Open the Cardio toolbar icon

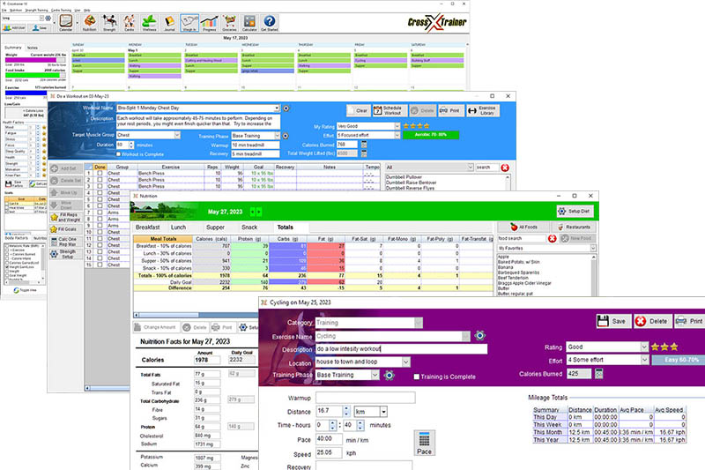click(129, 23)
